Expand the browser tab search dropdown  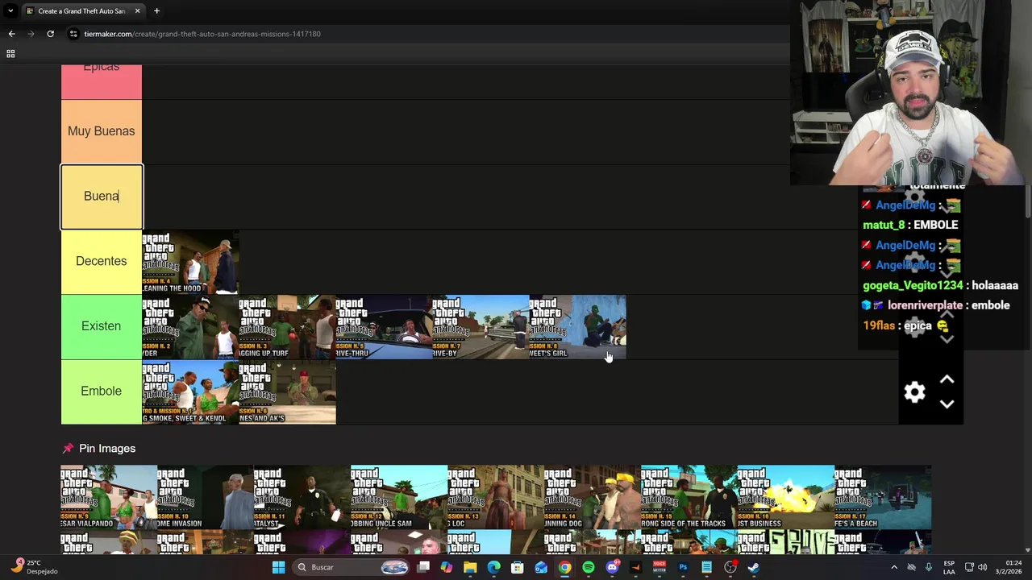point(10,11)
